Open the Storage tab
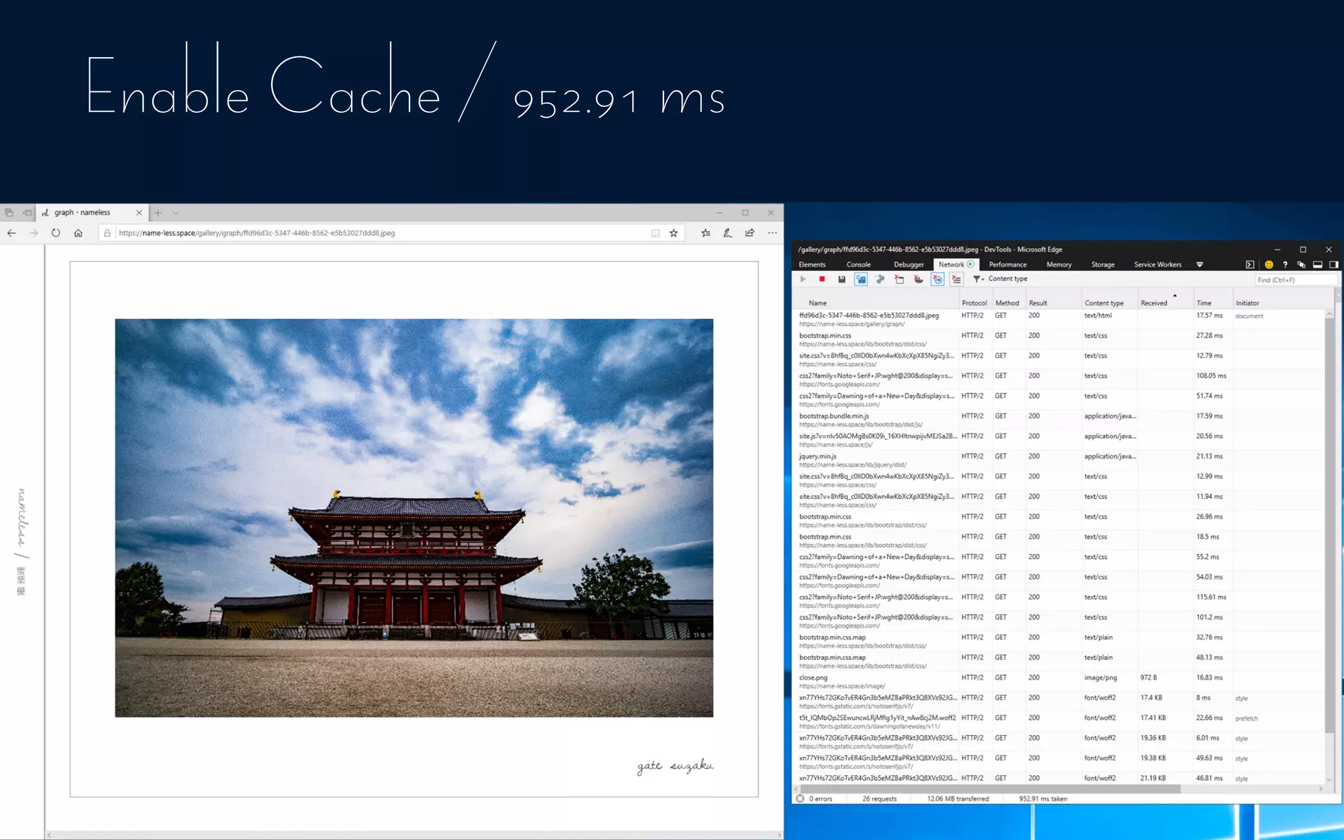The width and height of the screenshot is (1344, 840). [x=1102, y=264]
